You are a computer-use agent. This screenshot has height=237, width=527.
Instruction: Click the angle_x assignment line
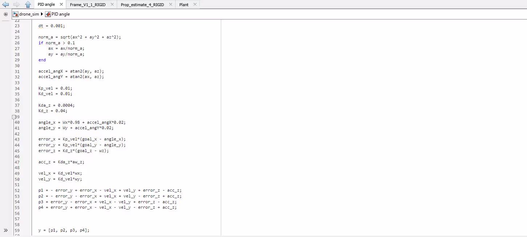pyautogui.click(x=82, y=122)
